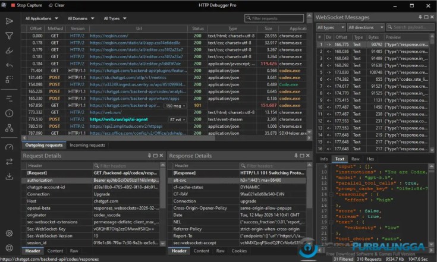Image resolution: width=437 pixels, height=262 pixels.
Task: Collapse the text JSON node
Action: 331,222
